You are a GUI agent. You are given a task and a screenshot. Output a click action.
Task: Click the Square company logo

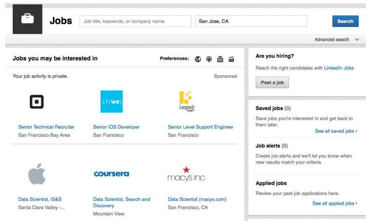(x=37, y=102)
